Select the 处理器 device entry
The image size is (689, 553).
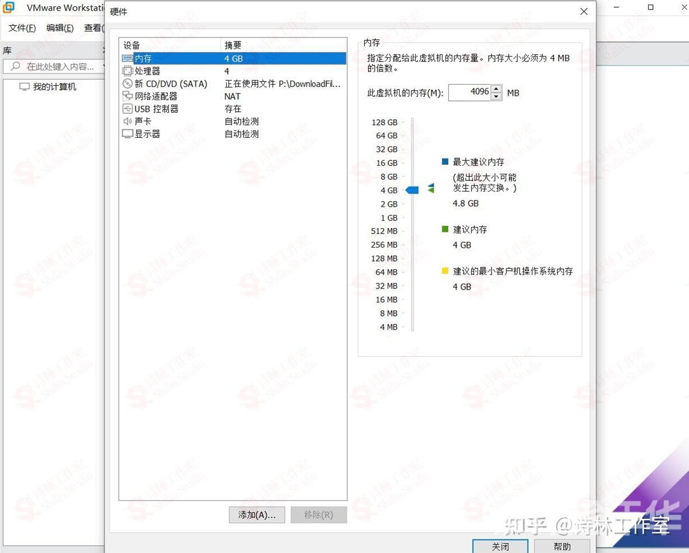pos(146,71)
